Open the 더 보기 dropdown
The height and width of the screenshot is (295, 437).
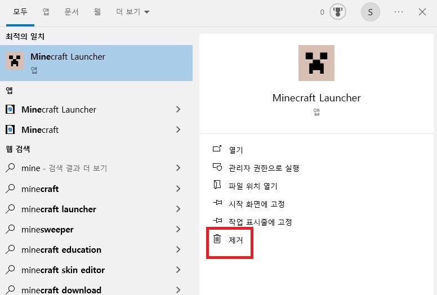click(133, 12)
